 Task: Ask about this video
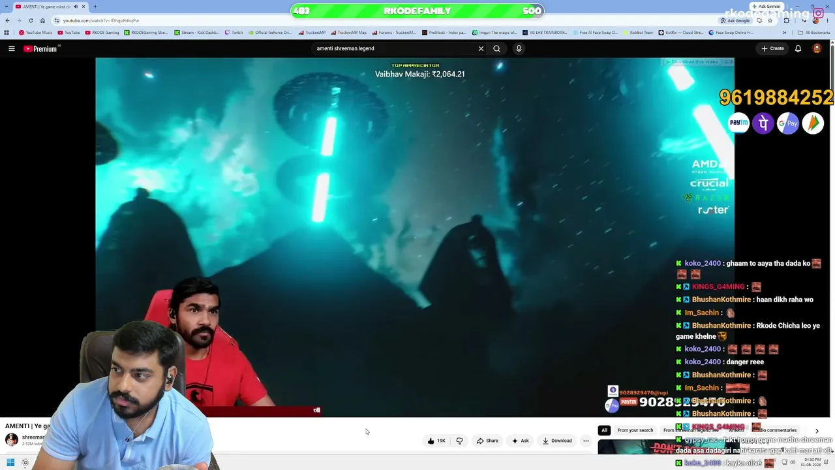pos(520,441)
